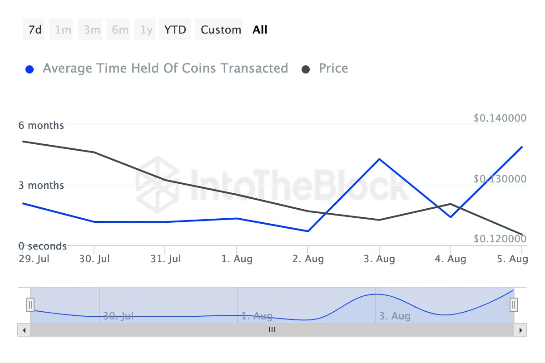The width and height of the screenshot is (545, 363).
Task: Toggle Average Time Held series blue dot
Action: (x=30, y=69)
